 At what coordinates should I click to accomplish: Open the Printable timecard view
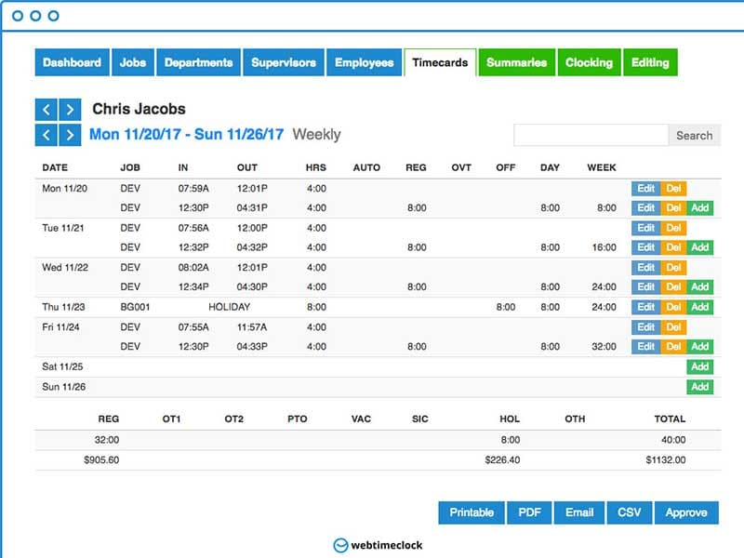[472, 512]
